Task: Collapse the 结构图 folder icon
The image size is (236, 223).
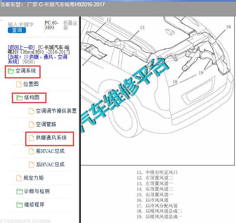Action: click(19, 98)
